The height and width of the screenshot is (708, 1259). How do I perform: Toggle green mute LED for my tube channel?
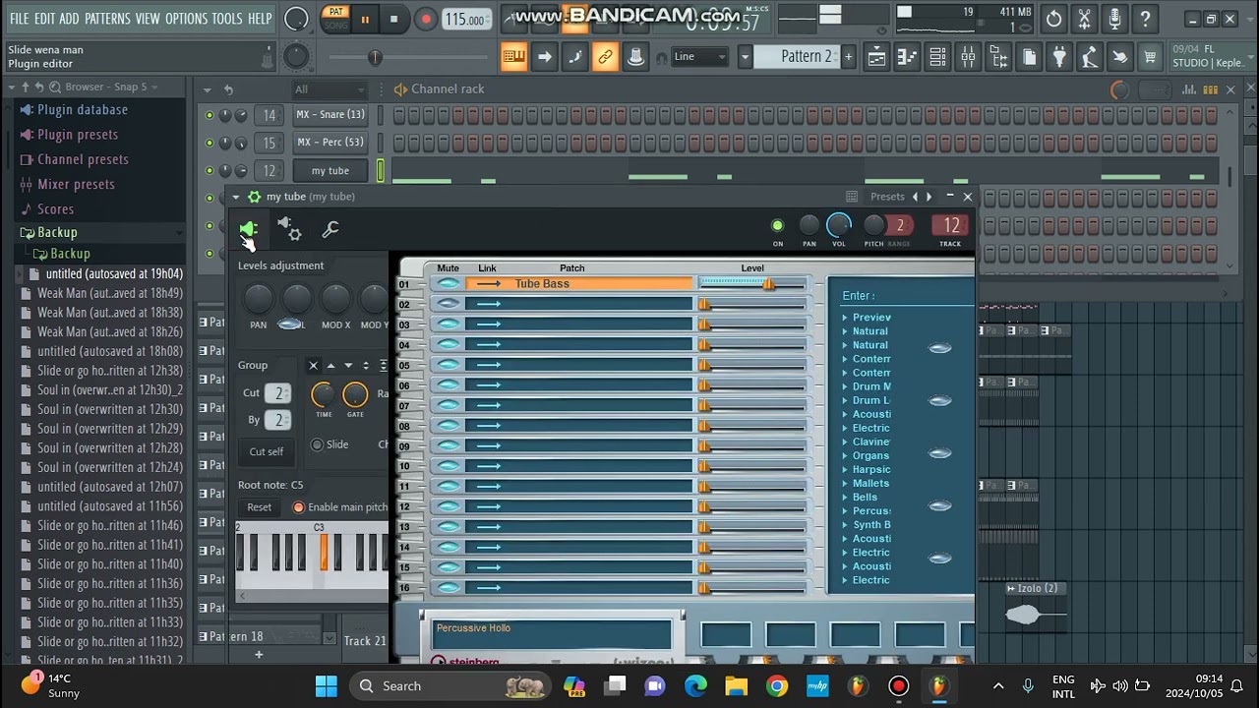point(209,170)
